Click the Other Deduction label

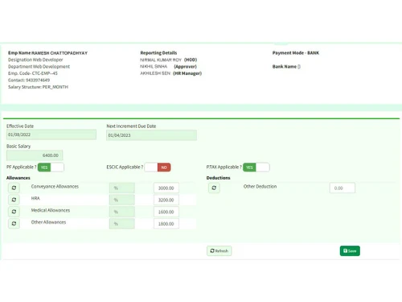click(x=260, y=186)
